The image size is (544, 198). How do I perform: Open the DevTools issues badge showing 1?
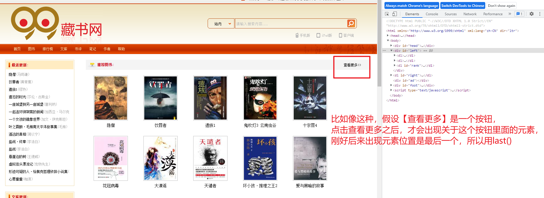pos(520,14)
